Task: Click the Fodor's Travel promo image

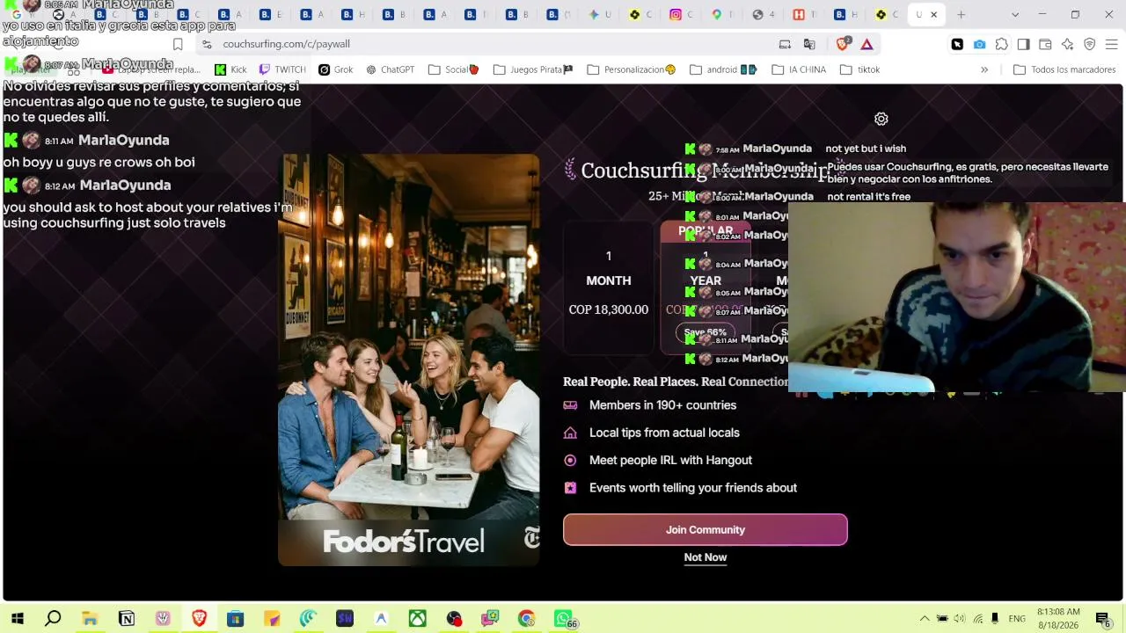Action: coord(409,360)
